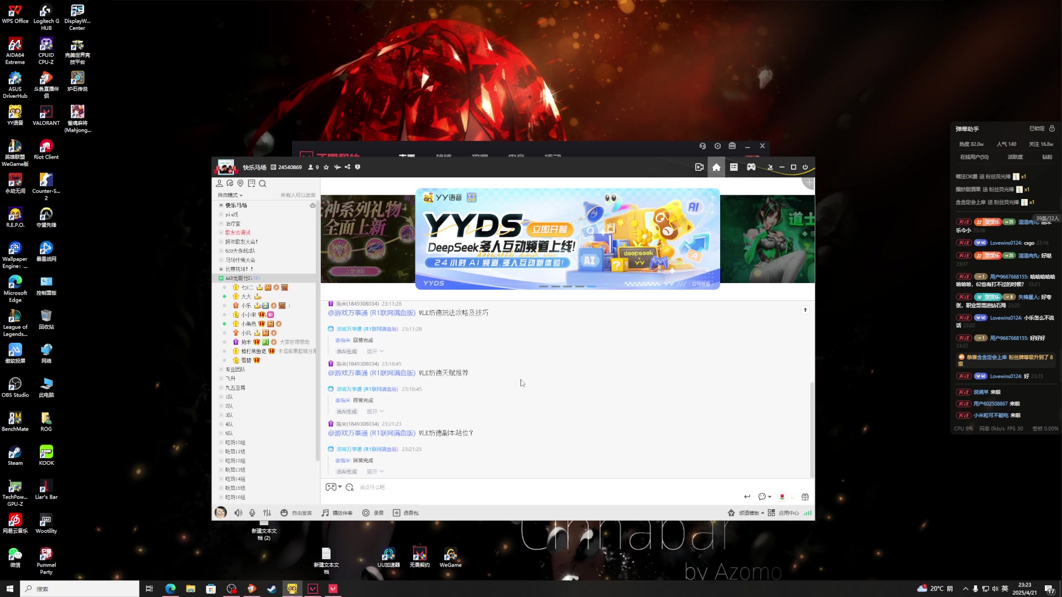The height and width of the screenshot is (597, 1062).
Task: Toggle 自由发言 free speech mode
Action: pyautogui.click(x=296, y=513)
